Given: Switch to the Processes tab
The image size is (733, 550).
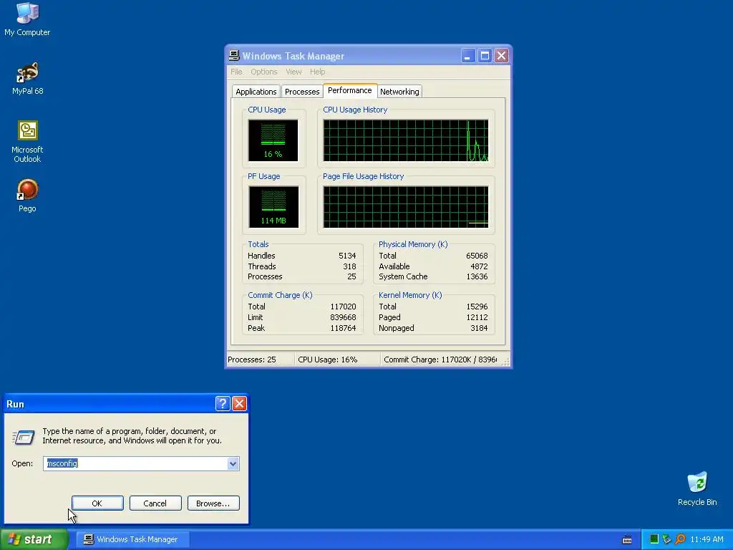Looking at the screenshot, I should click(302, 92).
